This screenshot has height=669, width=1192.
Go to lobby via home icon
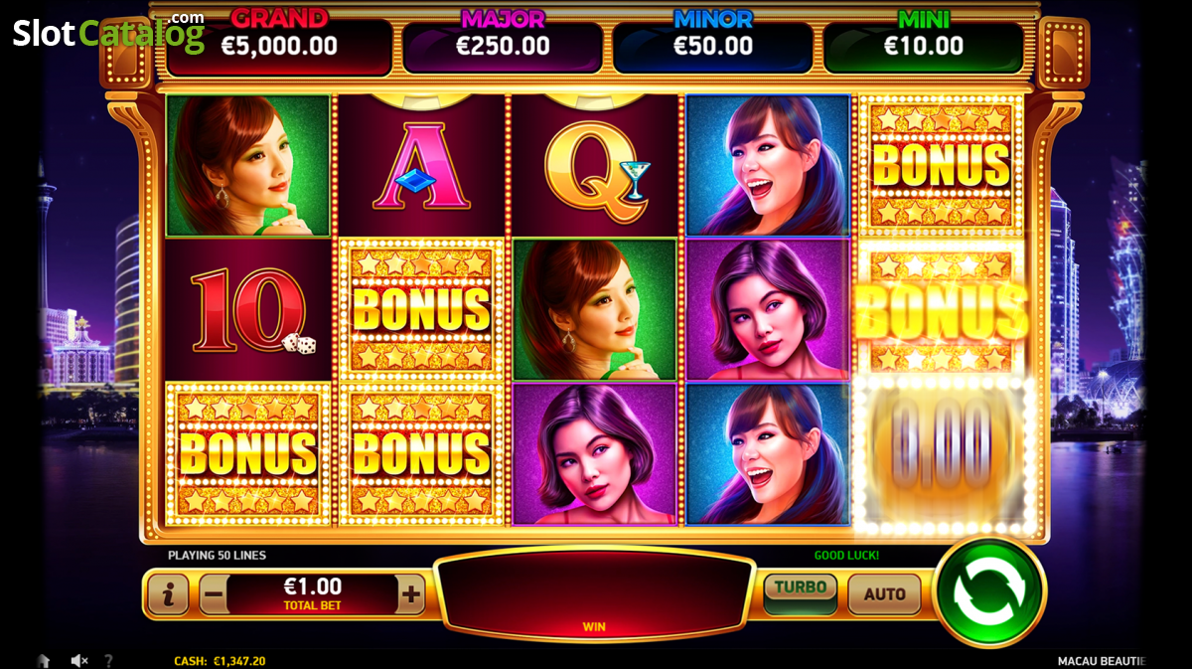43,660
